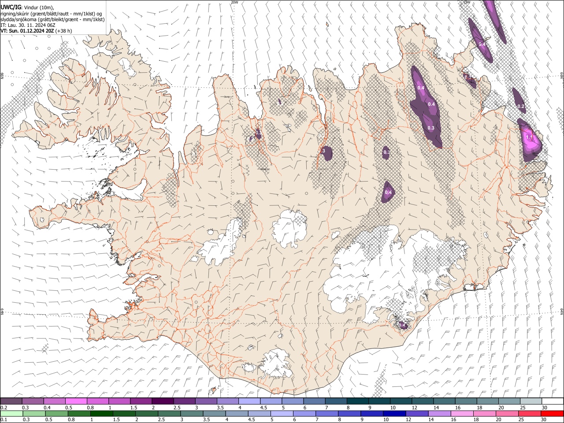This screenshot has height=423, width=564.
Task: Pick upper legend swatch between 0.2 and 0.3
Action: coord(11,401)
